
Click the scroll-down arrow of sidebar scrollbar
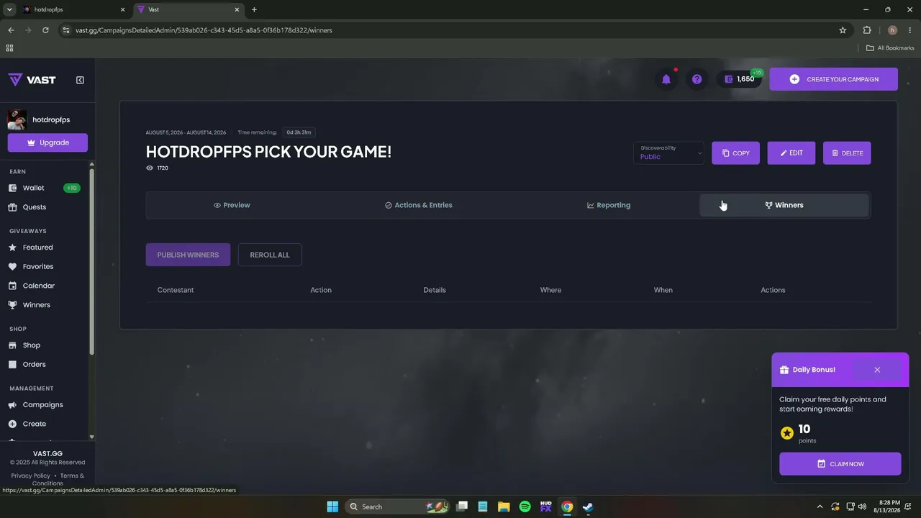91,437
